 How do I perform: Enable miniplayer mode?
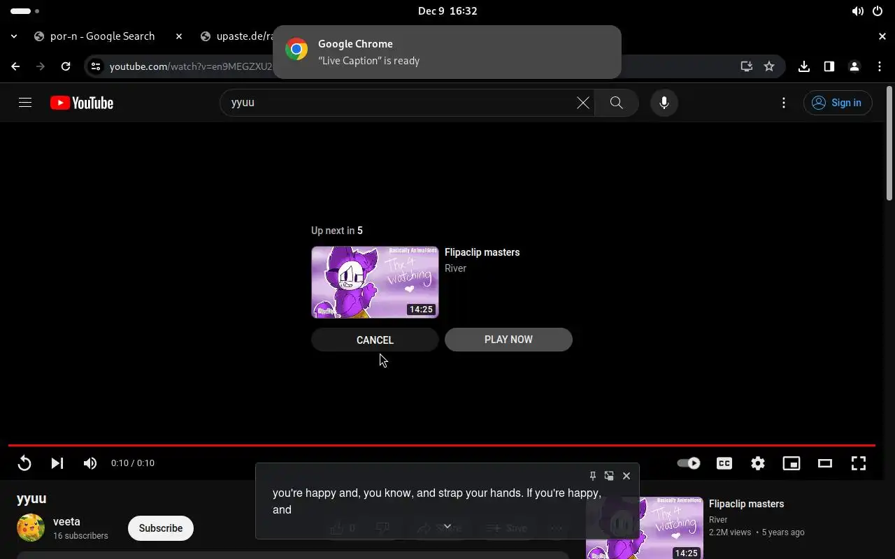pos(792,463)
